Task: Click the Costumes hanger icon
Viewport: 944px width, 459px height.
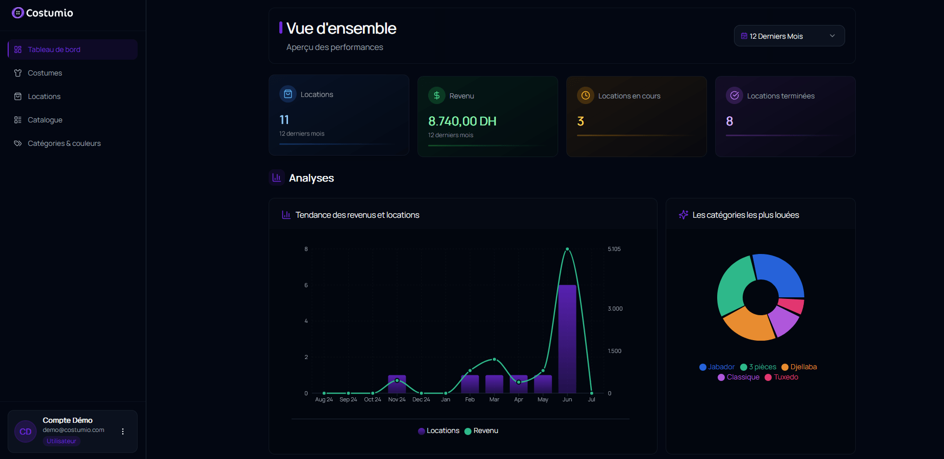Action: [17, 72]
